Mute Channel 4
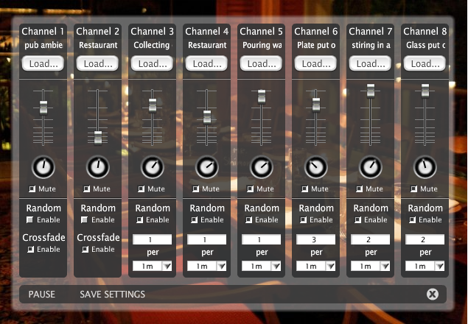The width and height of the screenshot is (468, 324). [195, 189]
